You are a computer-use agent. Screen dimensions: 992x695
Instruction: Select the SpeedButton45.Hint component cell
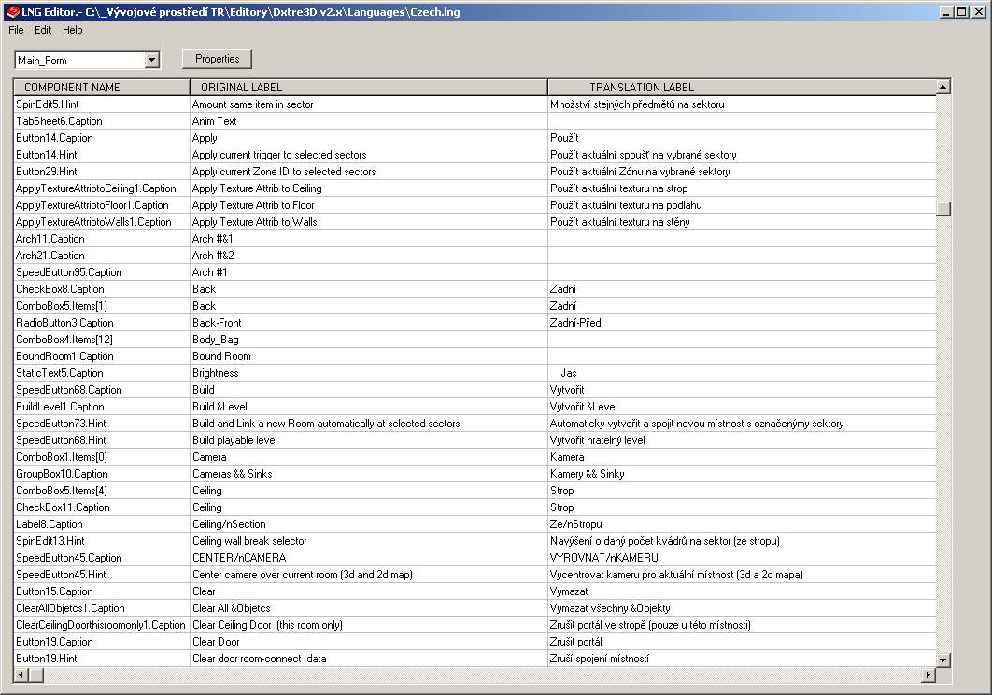101,575
